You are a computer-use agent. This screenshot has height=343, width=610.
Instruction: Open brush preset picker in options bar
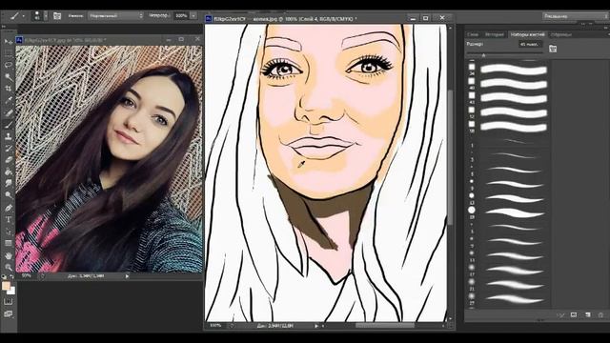(x=39, y=16)
